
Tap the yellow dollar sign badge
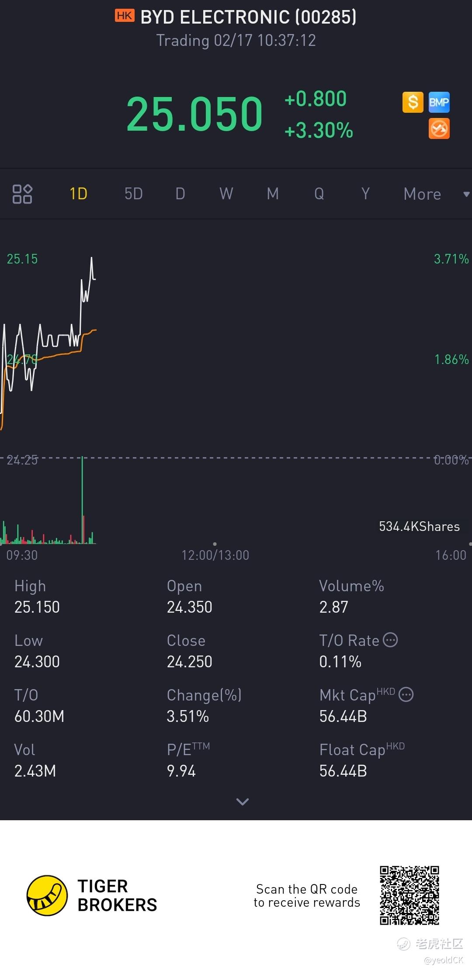pos(413,102)
